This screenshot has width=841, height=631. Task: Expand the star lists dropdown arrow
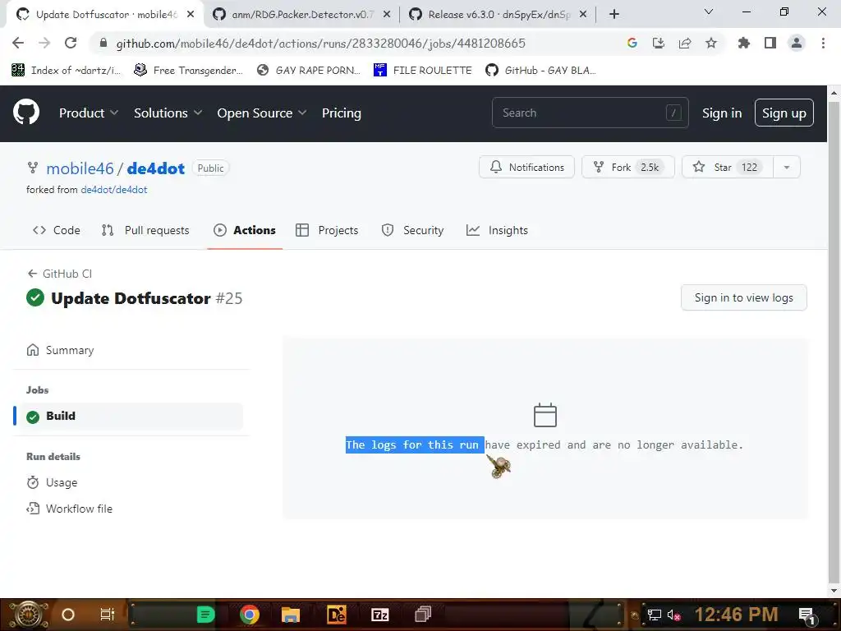tap(786, 167)
